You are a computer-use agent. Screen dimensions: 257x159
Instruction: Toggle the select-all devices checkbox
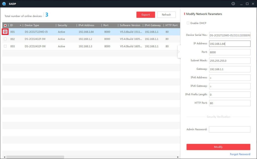point(5,25)
